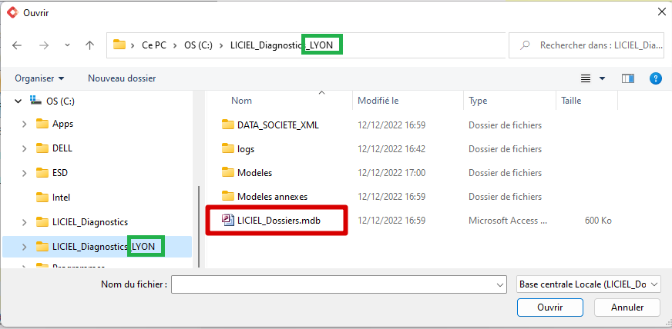Expand the ESD folder in tree
Viewport: 672px width, 329px height.
[25, 173]
